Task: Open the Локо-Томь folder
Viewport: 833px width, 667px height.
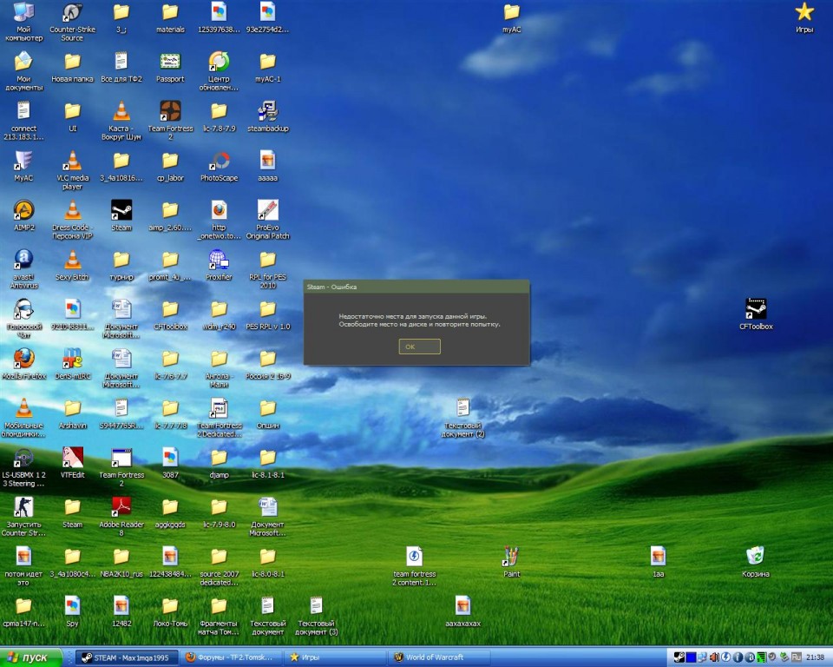Action: (x=170, y=611)
